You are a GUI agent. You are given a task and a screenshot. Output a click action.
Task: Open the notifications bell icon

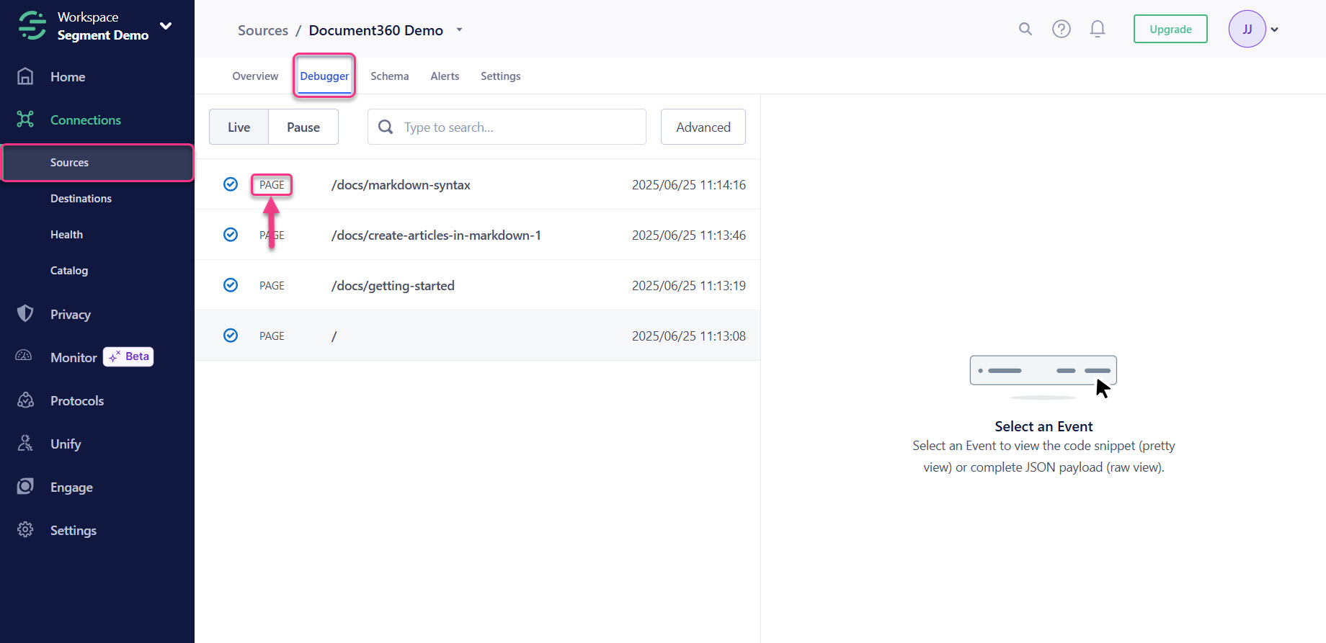click(x=1098, y=29)
